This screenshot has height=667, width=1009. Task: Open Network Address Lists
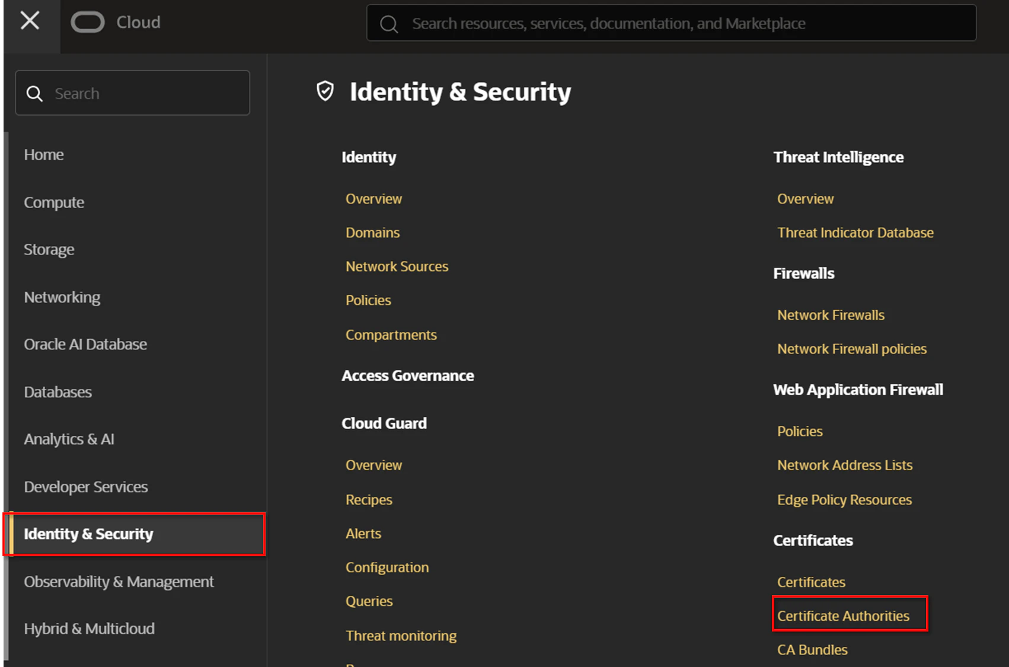[x=845, y=465]
